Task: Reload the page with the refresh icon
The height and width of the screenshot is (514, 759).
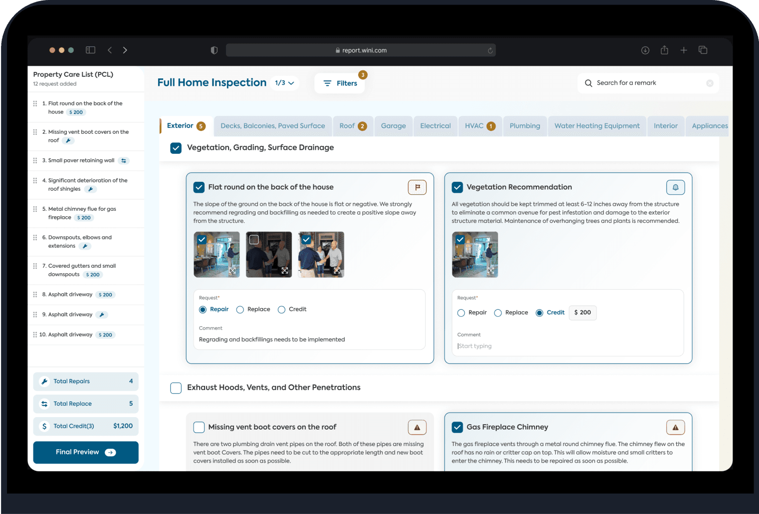Action: (490, 50)
